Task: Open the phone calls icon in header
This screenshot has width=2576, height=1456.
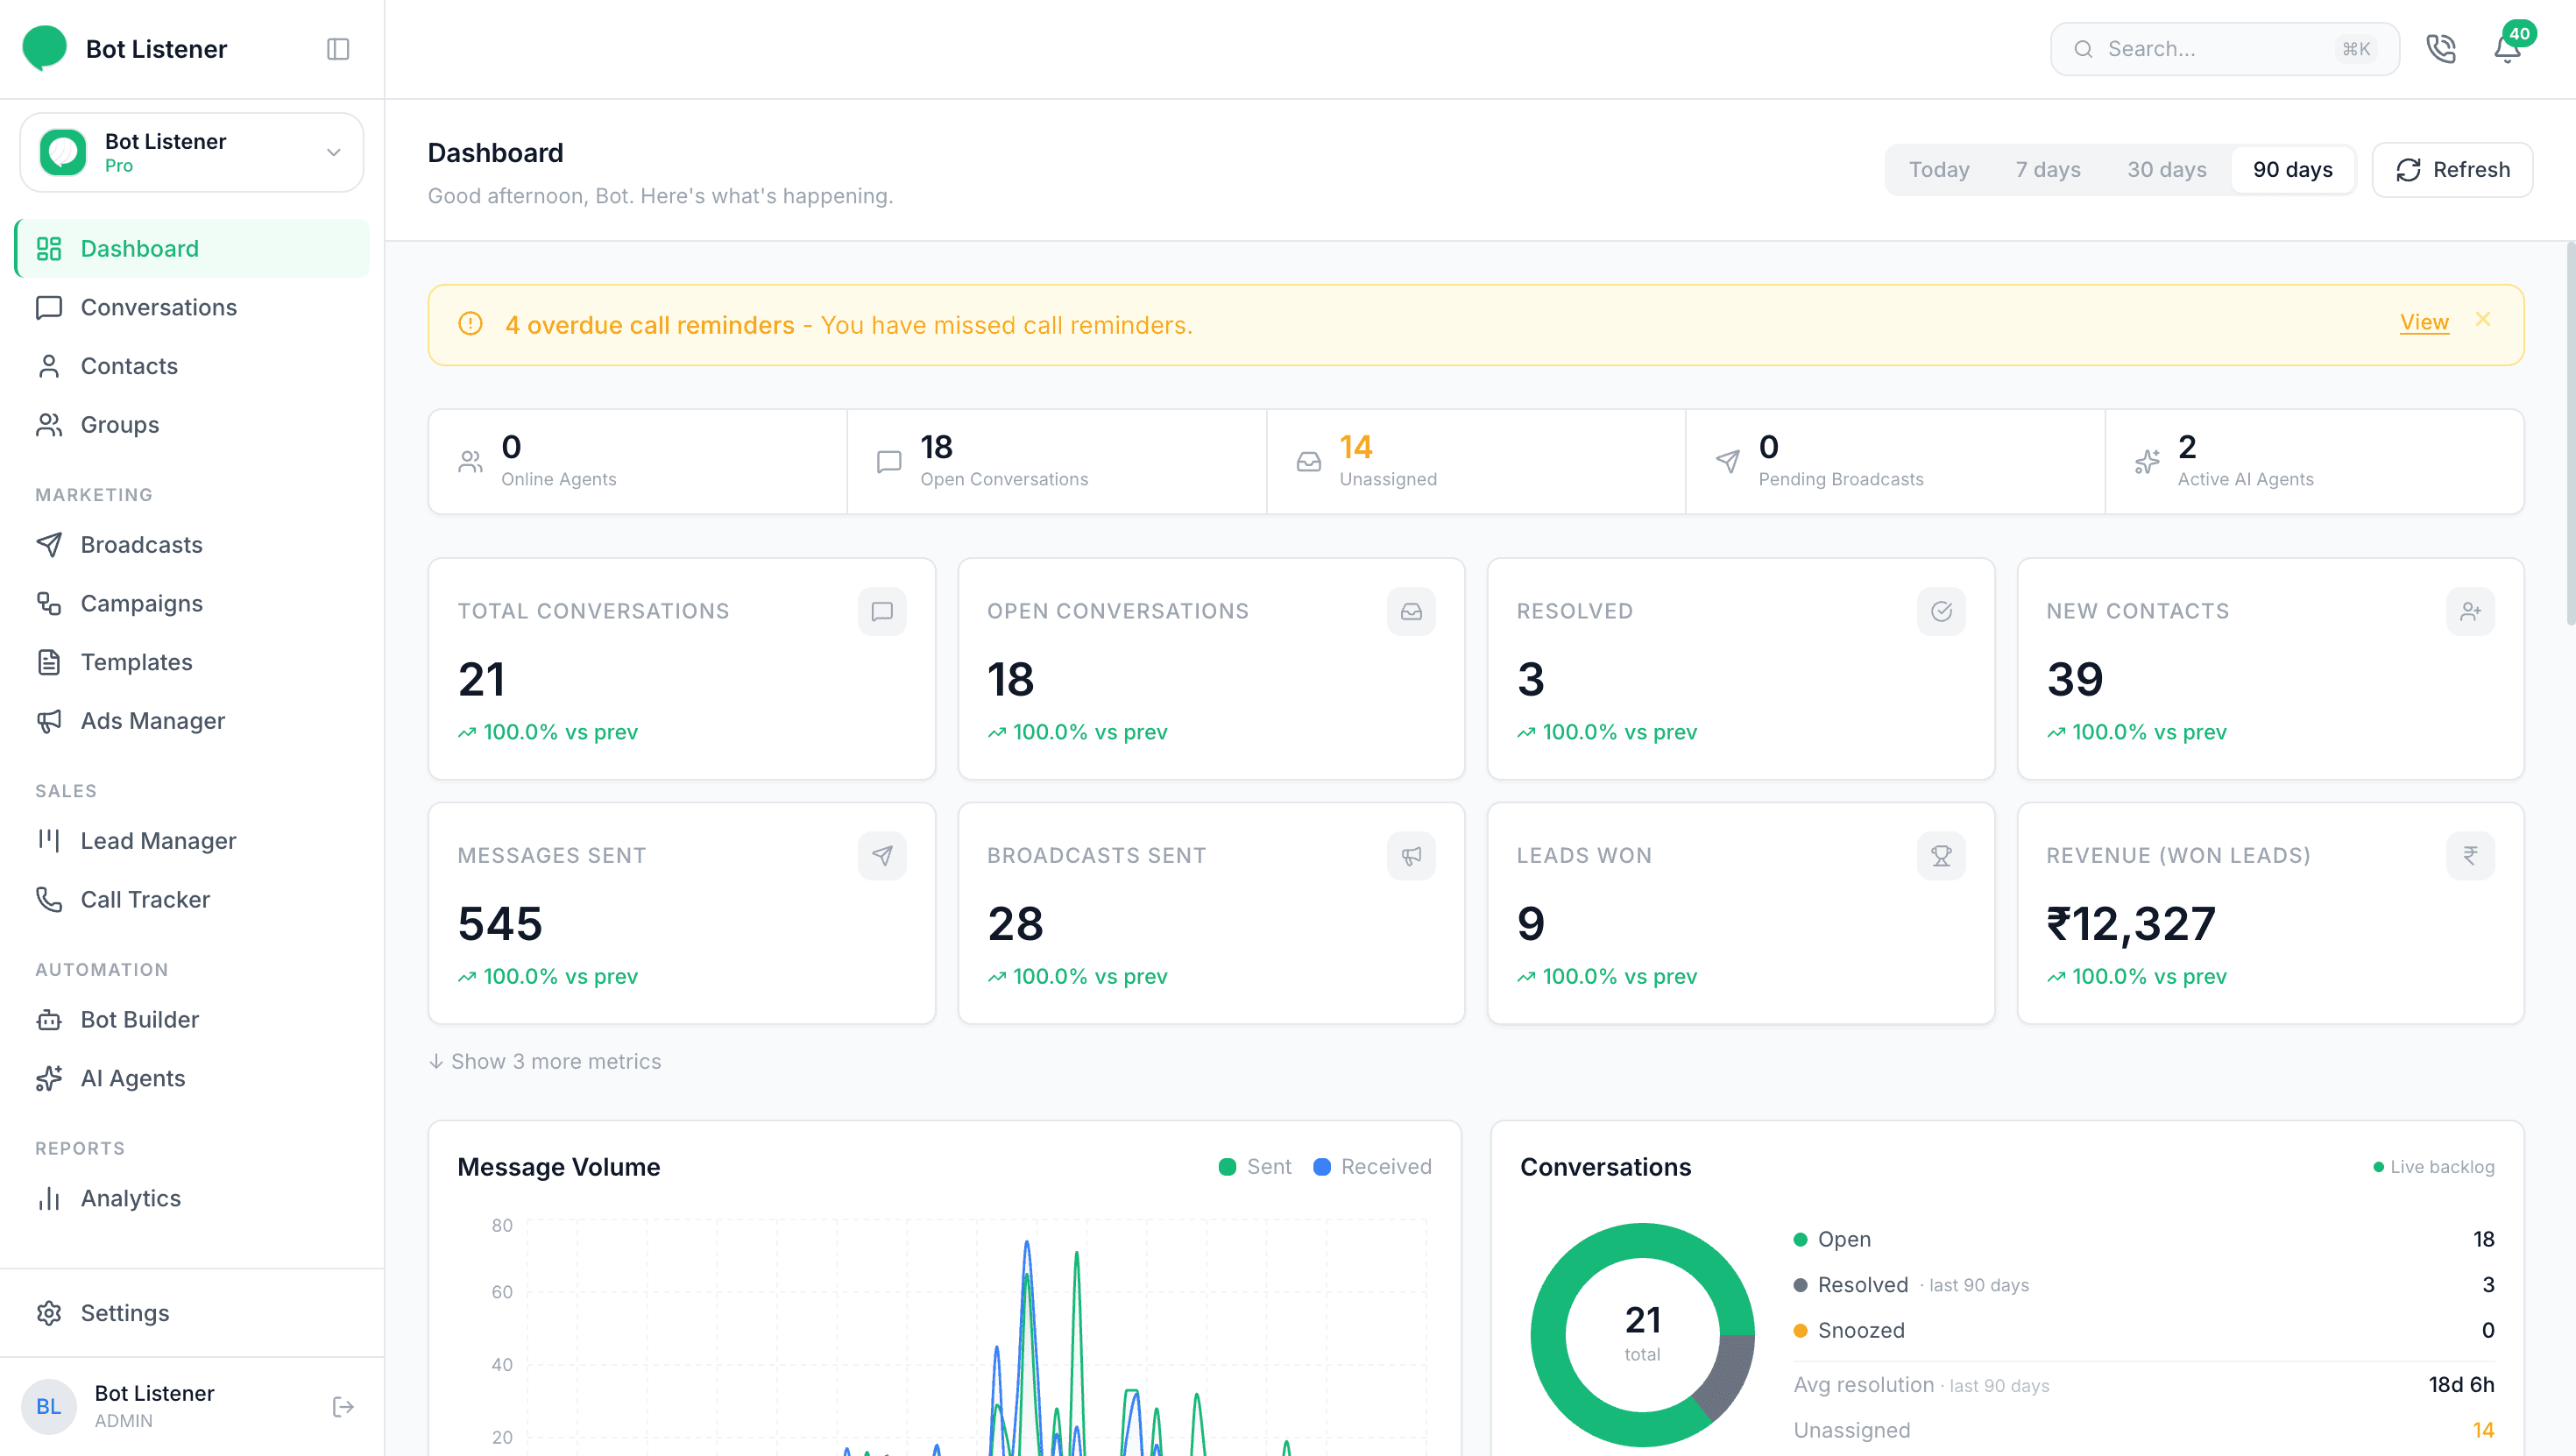Action: point(2441,49)
